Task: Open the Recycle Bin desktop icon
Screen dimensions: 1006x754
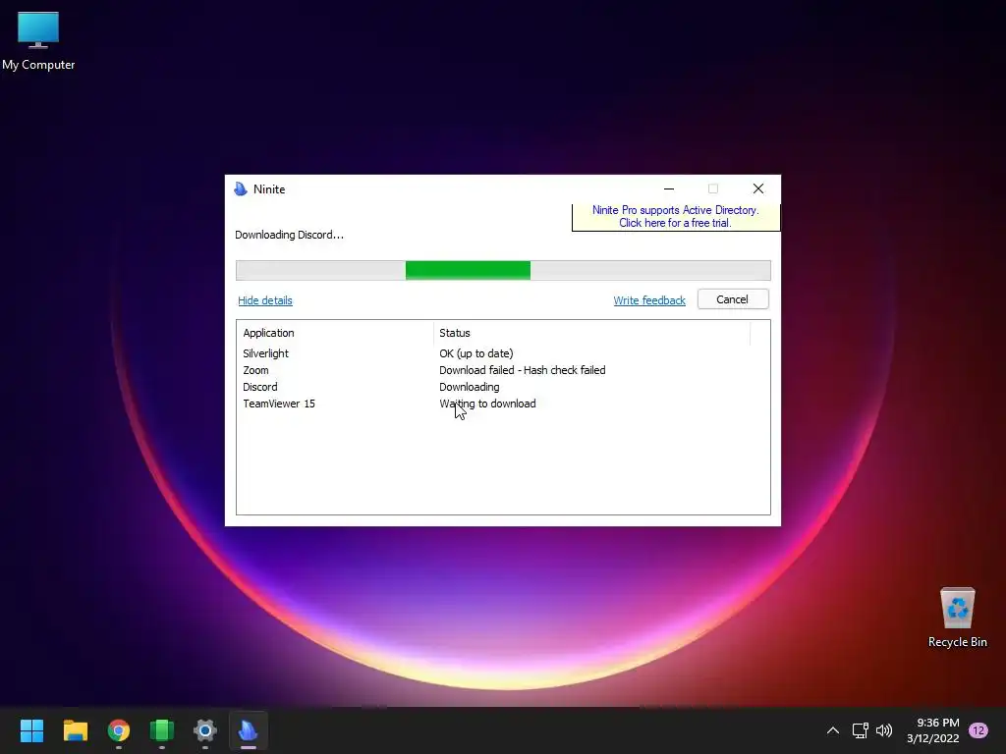Action: click(x=957, y=618)
